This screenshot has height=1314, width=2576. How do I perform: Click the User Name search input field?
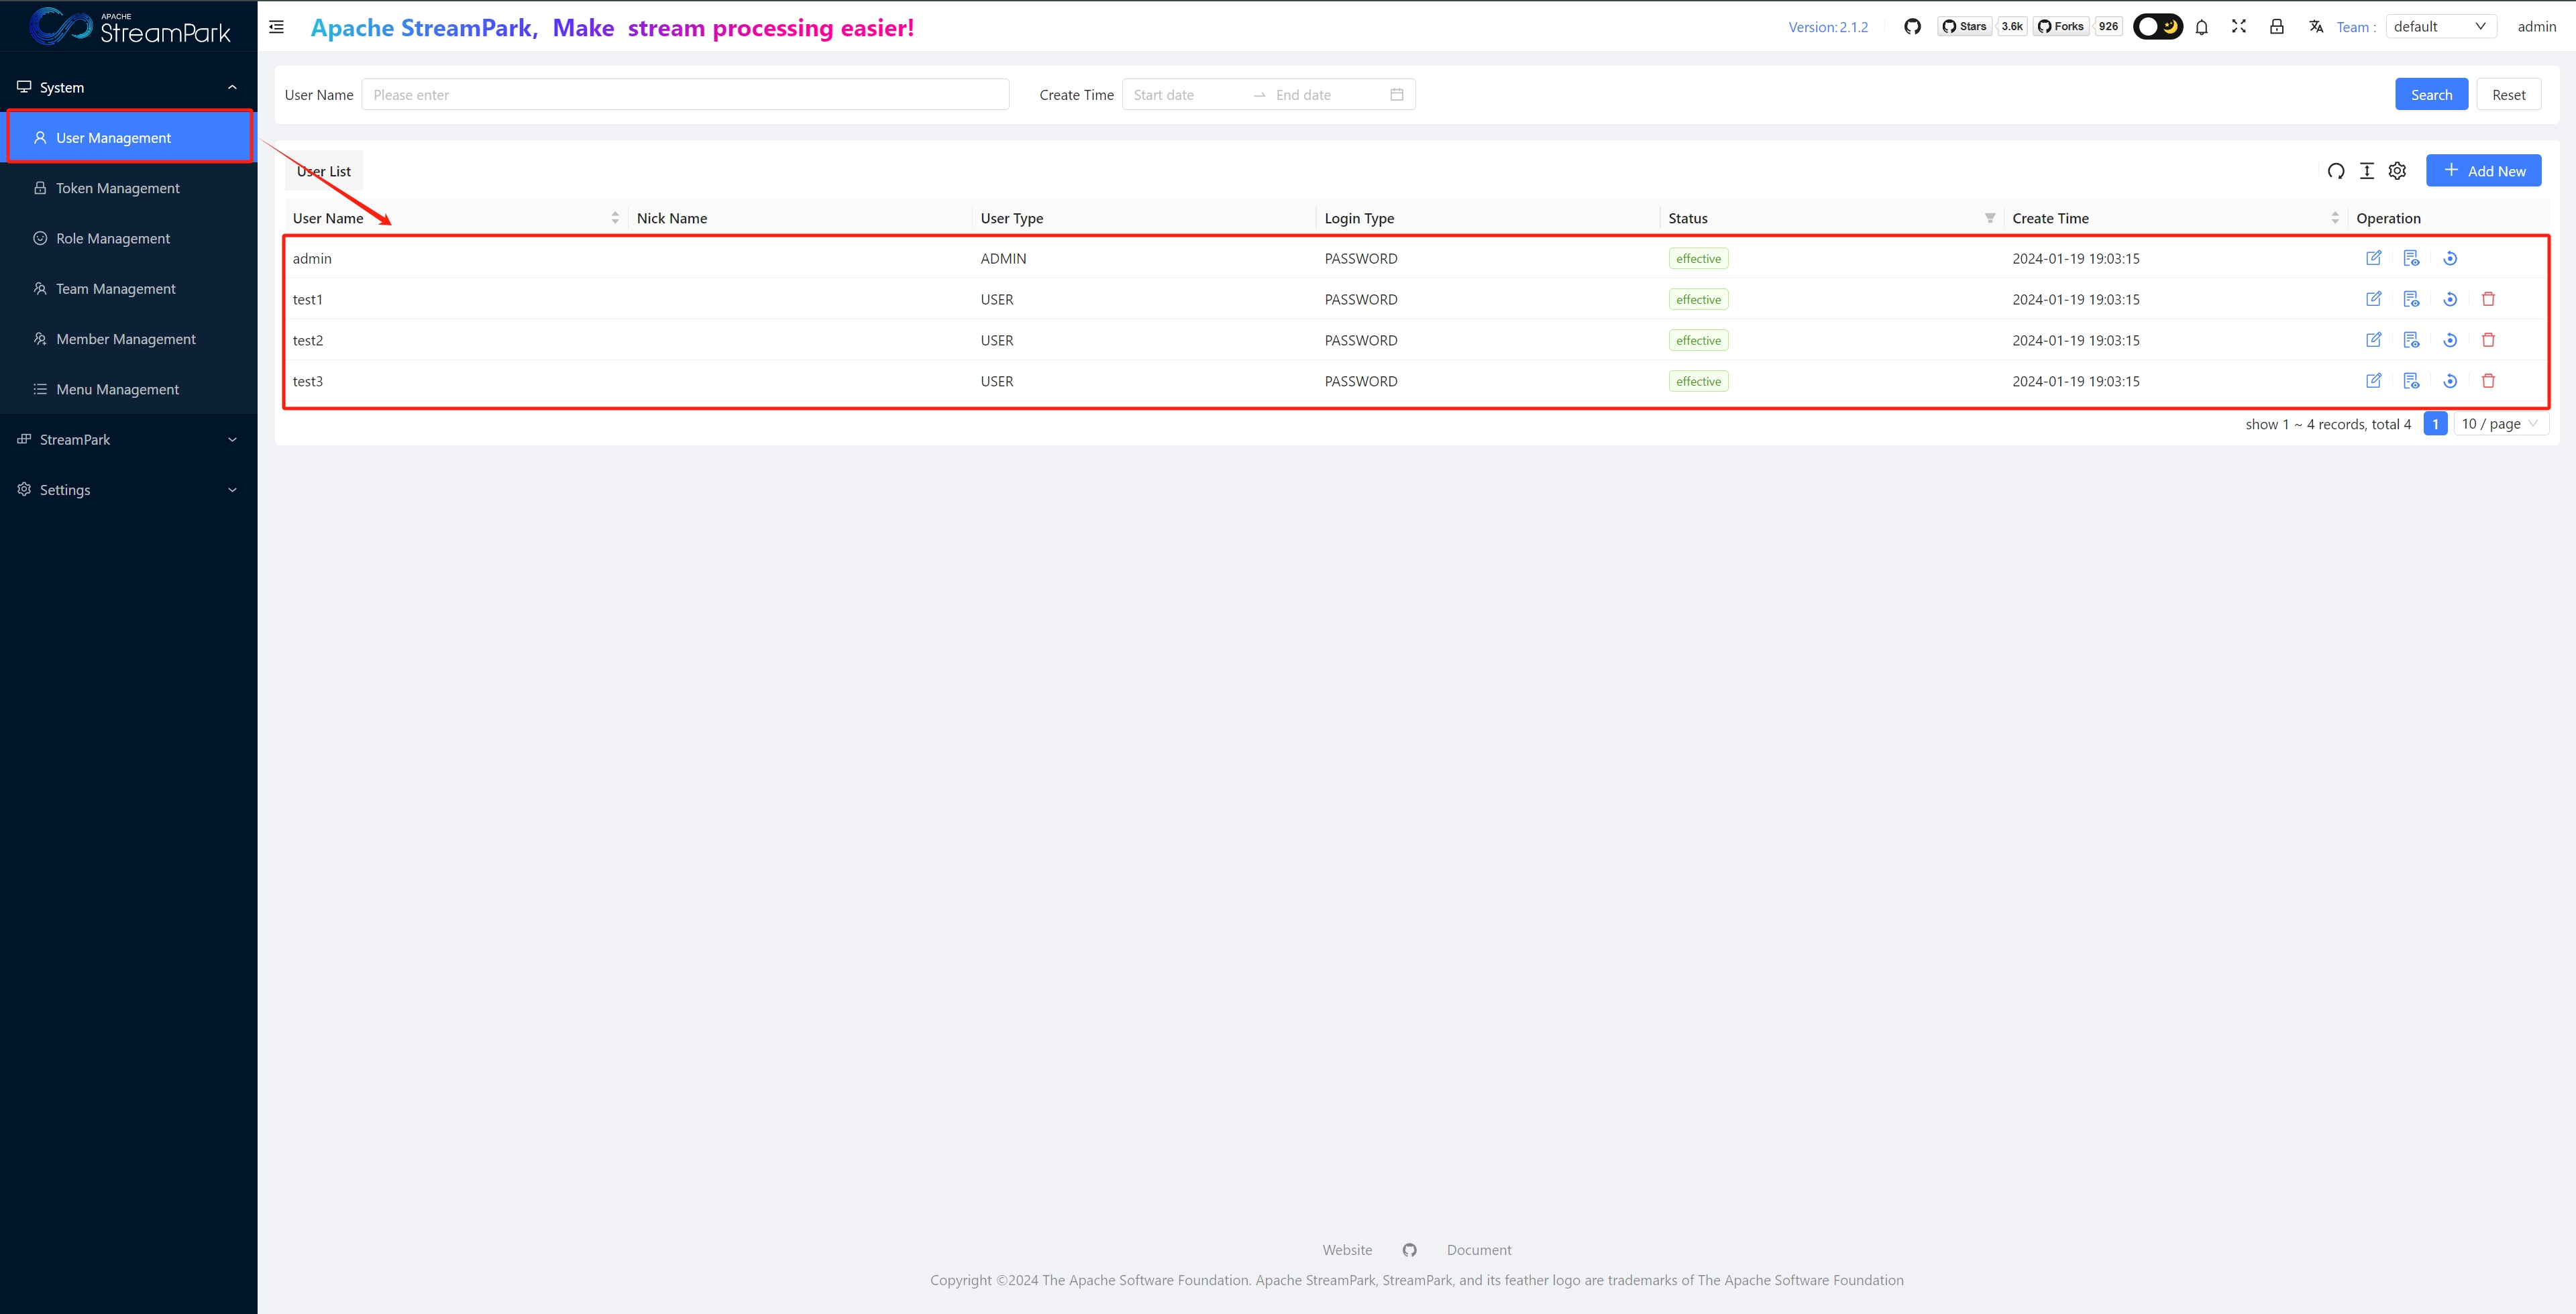685,95
